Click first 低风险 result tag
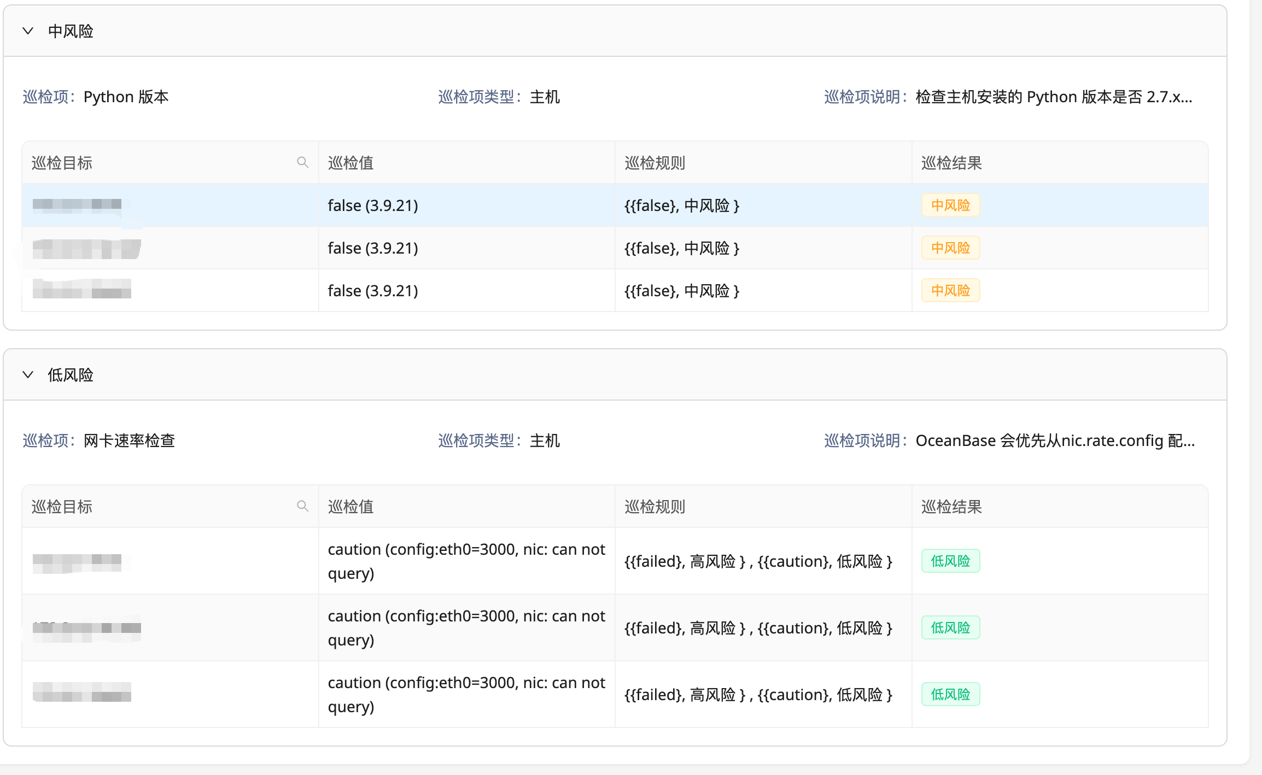The image size is (1262, 775). pos(950,561)
